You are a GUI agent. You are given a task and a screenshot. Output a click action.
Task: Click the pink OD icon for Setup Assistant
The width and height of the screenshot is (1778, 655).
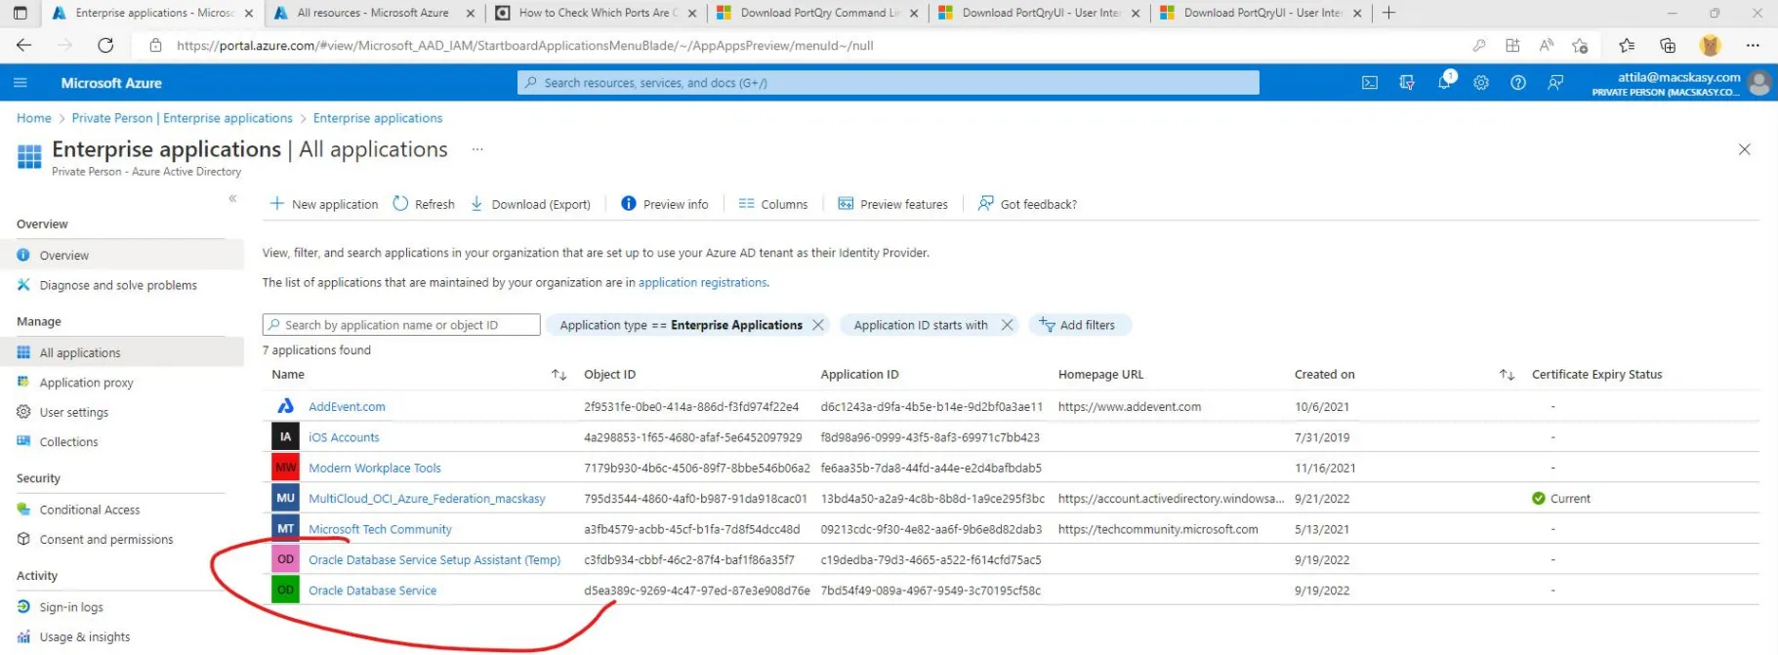(285, 559)
